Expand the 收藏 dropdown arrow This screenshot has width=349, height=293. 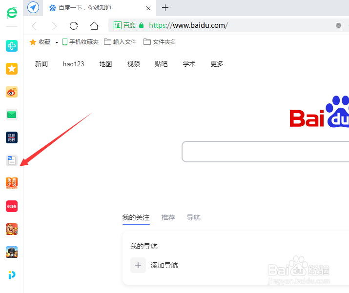(x=57, y=42)
